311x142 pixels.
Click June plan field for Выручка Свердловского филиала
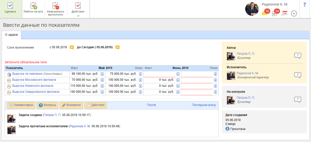197,92
